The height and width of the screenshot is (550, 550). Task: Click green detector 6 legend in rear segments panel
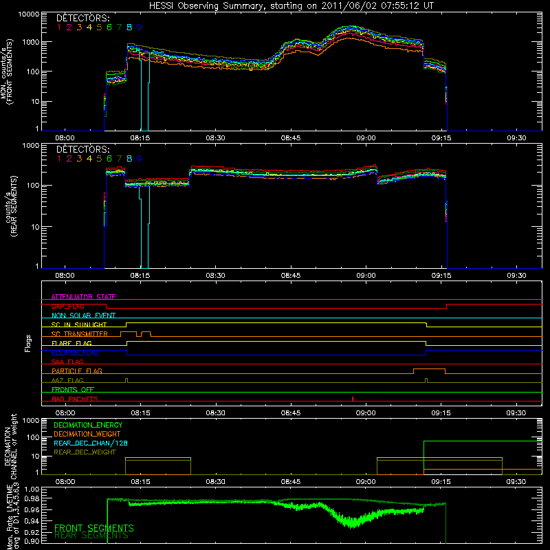click(x=109, y=159)
